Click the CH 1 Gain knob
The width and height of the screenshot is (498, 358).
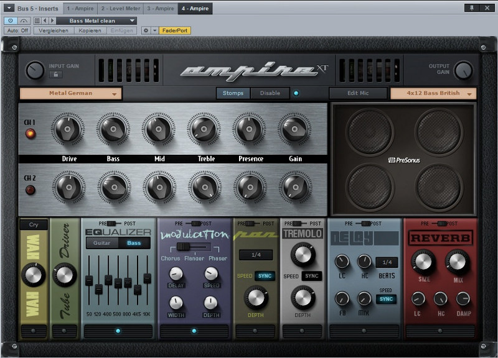(294, 129)
